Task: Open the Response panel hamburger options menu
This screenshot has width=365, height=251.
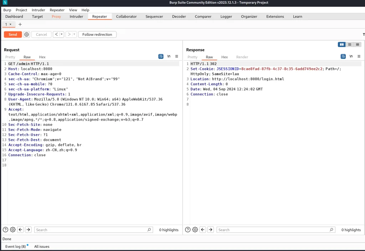Action: (x=359, y=56)
